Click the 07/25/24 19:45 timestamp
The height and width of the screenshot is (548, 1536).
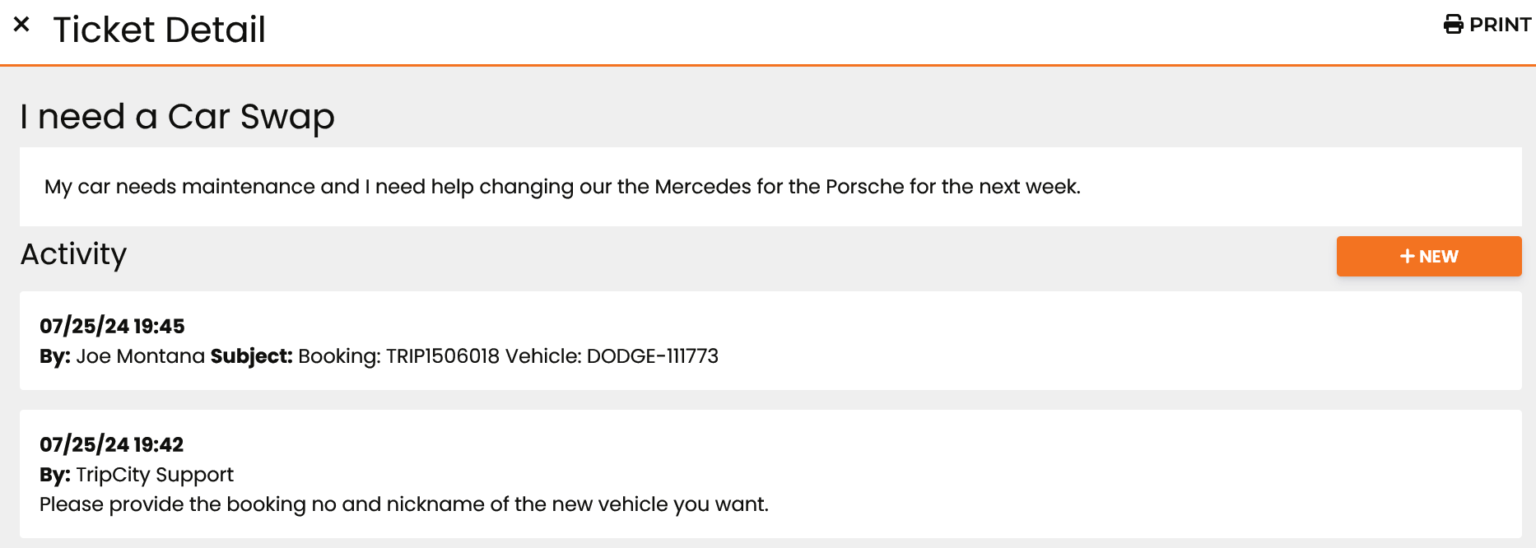coord(112,326)
